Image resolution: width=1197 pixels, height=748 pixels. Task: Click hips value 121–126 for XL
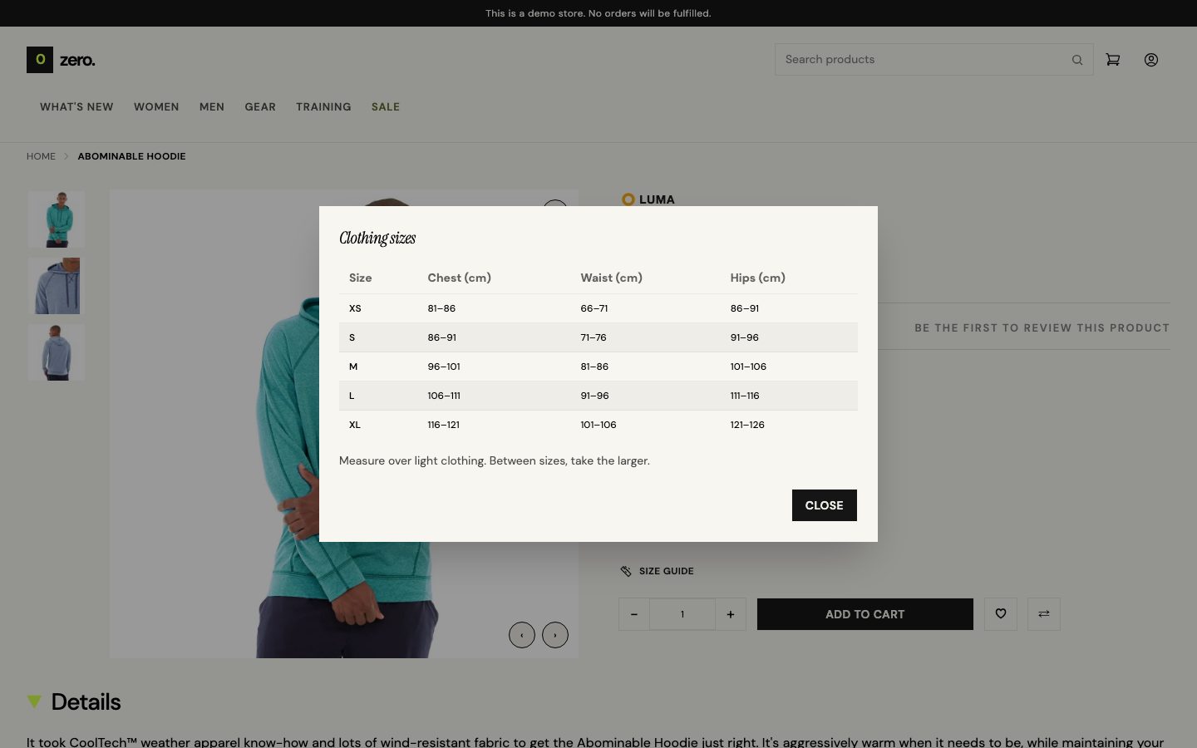[747, 425]
